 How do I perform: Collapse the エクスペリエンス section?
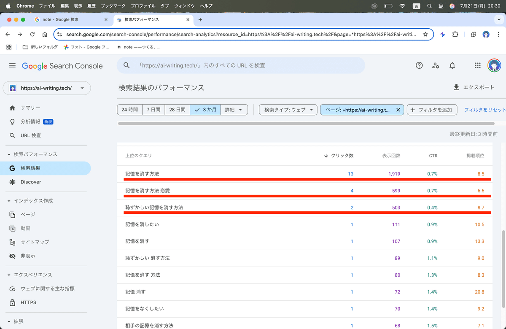(9, 275)
